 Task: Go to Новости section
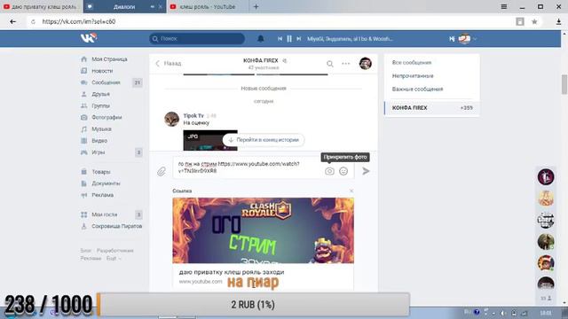(102, 71)
